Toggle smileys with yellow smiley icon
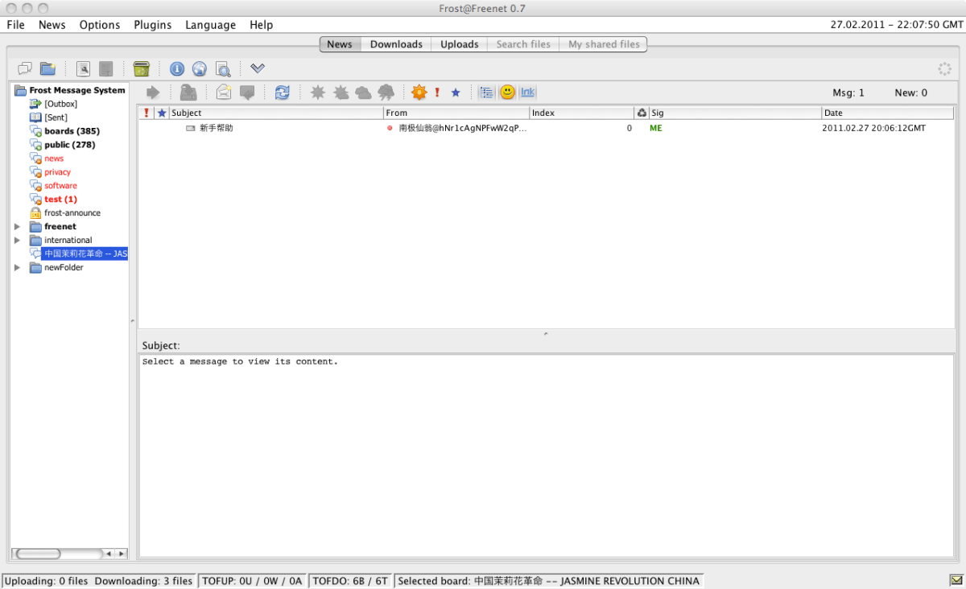The height and width of the screenshot is (589, 966). [507, 93]
